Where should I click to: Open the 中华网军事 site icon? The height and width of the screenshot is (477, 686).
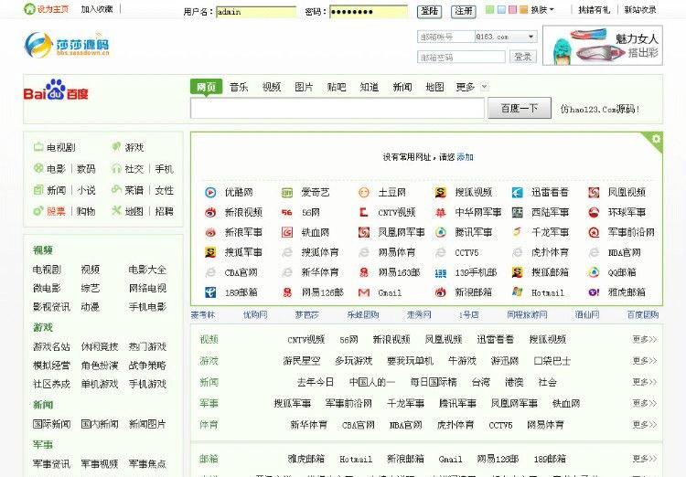coord(441,213)
